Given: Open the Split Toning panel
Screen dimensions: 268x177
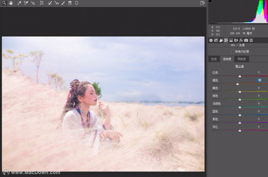Looking at the screenshot, I should (231, 40).
